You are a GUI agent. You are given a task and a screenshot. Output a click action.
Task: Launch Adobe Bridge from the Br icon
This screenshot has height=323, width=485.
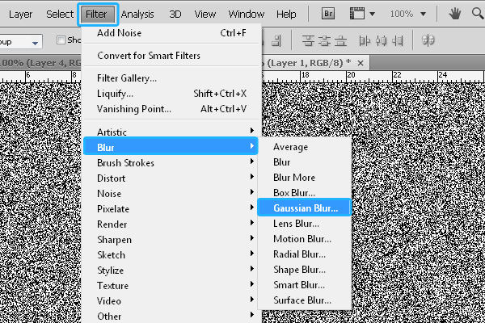tap(329, 14)
